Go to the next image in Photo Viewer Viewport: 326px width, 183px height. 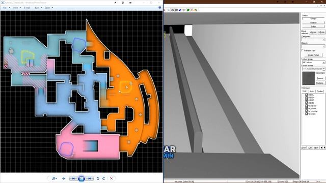90,178
